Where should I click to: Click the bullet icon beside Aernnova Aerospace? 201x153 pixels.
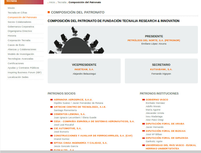(51, 100)
